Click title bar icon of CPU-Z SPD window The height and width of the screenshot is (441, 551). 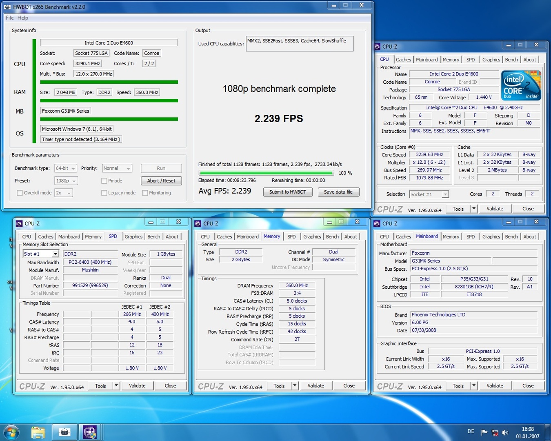click(x=19, y=223)
